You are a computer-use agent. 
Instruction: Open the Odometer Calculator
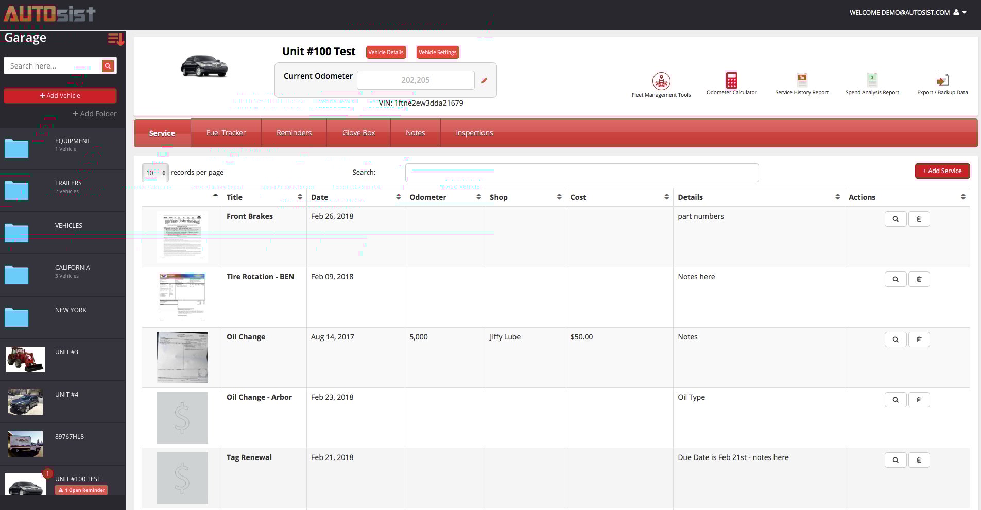tap(731, 80)
